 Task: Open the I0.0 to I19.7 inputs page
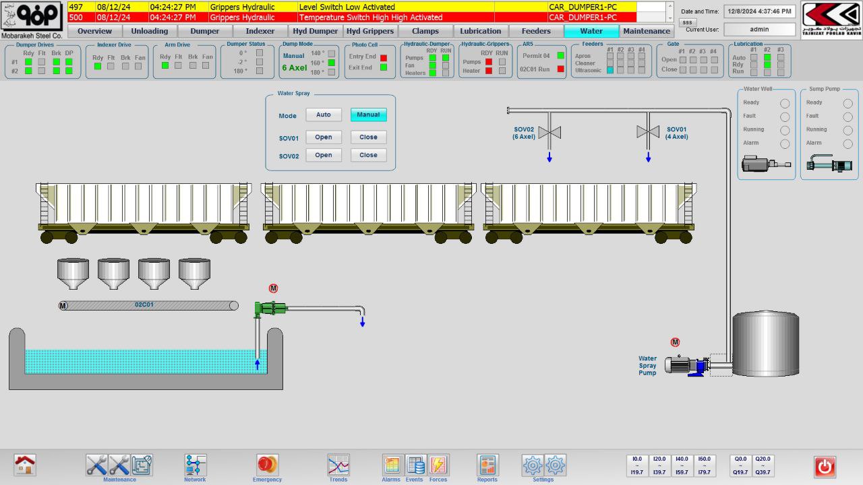click(x=637, y=465)
